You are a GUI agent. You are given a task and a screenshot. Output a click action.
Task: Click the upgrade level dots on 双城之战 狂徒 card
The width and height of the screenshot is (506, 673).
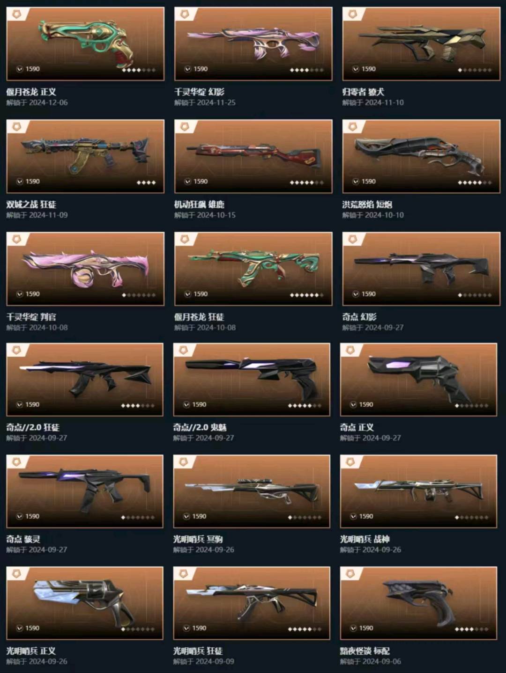[x=146, y=183]
